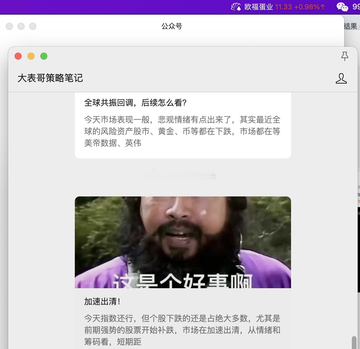The image size is (360, 349).
Task: Click the stock ticker icon beside 欧福蛋业
Action: coord(236,7)
